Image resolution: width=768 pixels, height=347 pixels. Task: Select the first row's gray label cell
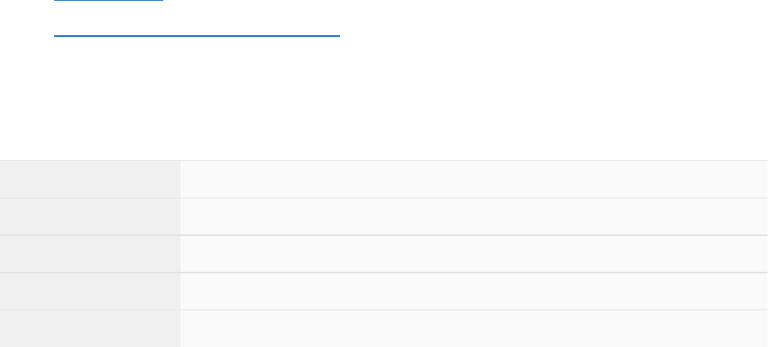tap(90, 180)
